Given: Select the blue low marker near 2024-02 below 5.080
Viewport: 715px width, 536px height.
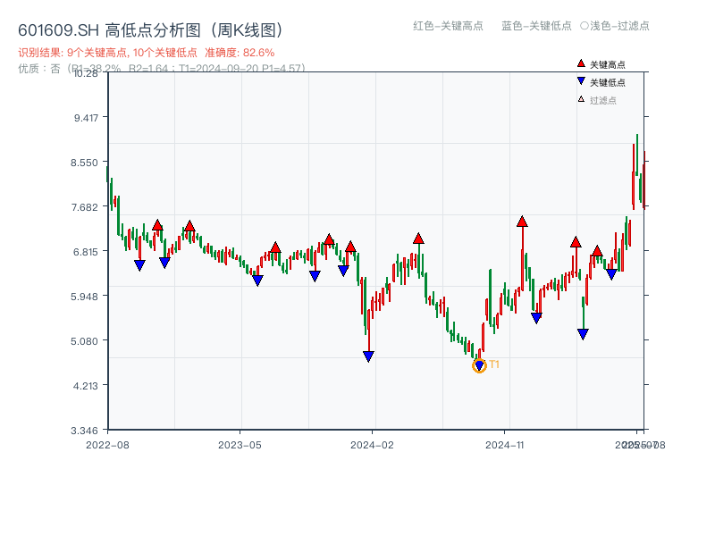Looking at the screenshot, I should coord(368,356).
